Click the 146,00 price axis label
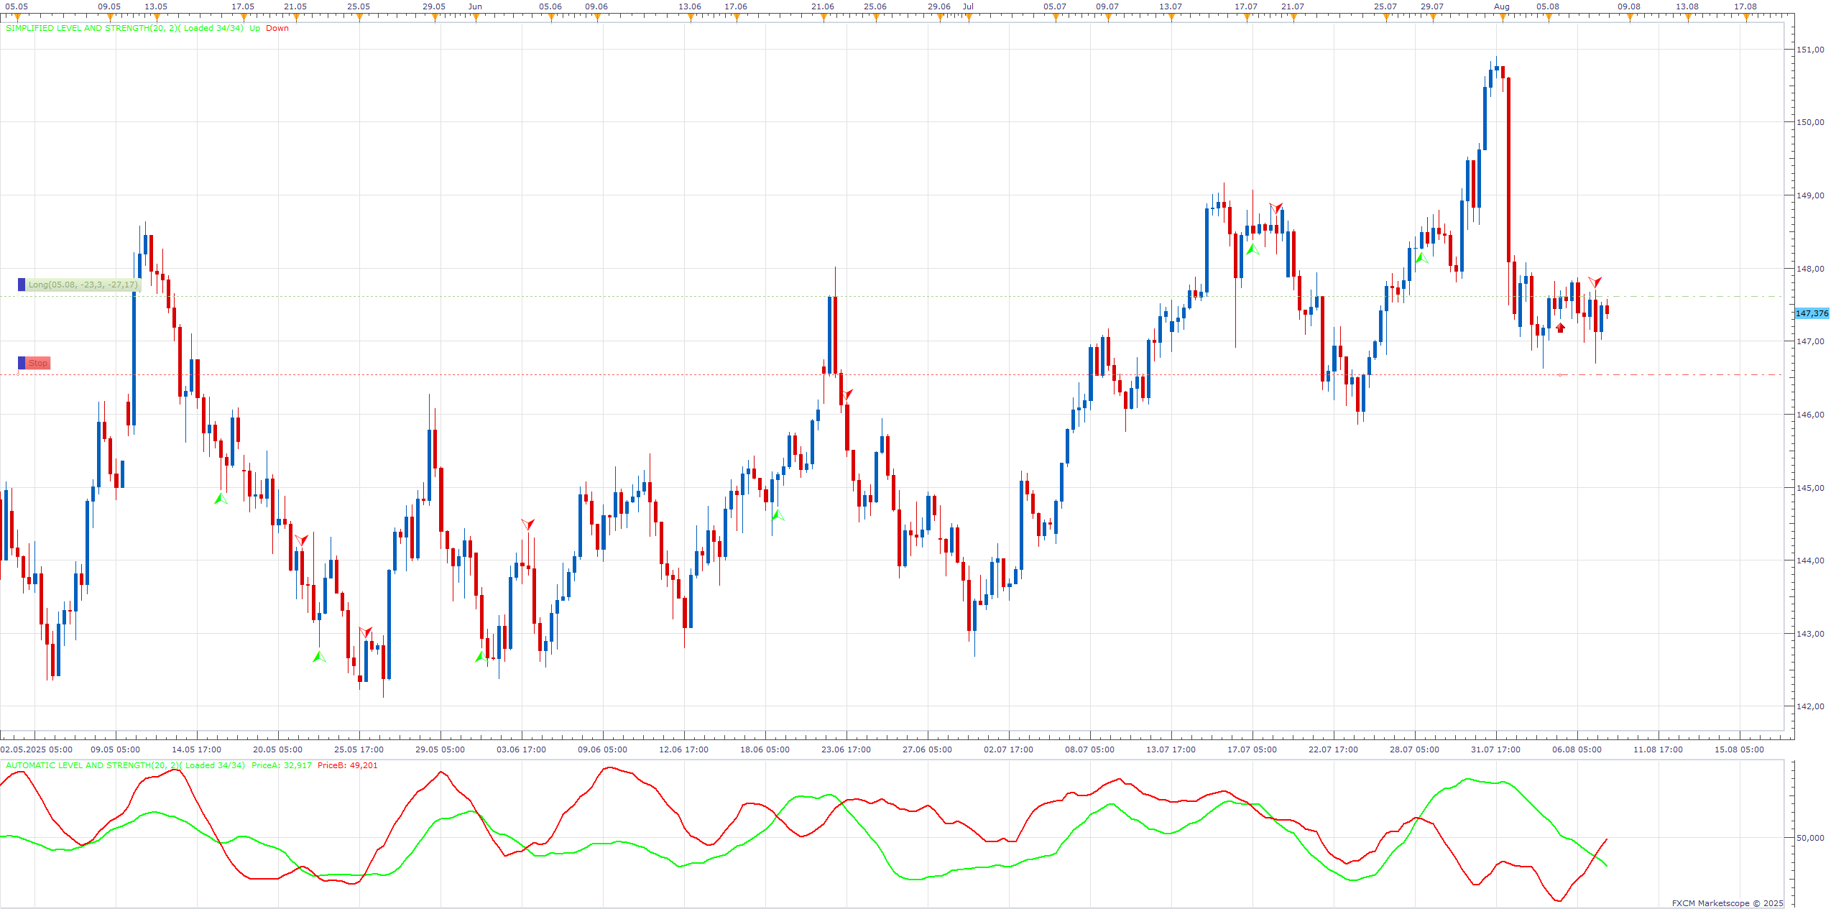 click(x=1810, y=415)
